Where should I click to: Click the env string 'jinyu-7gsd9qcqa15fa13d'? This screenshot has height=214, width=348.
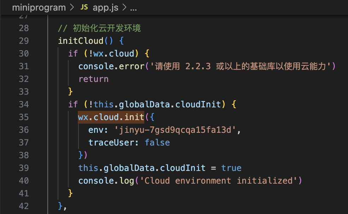click(x=175, y=130)
